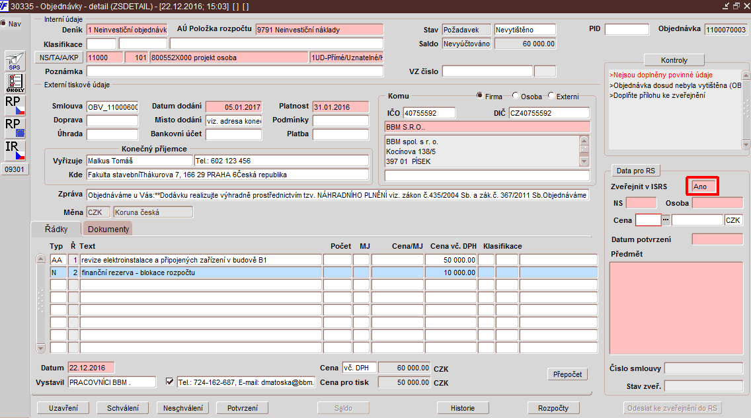
Task: Select the Osoba radio button
Action: point(516,96)
